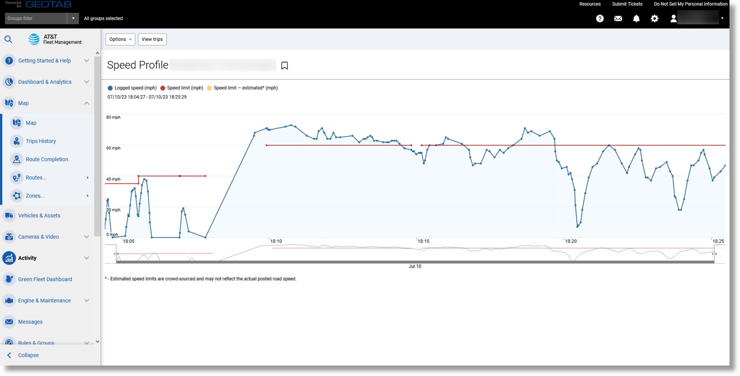Click the left range handle of chart navigator

coord(116,254)
